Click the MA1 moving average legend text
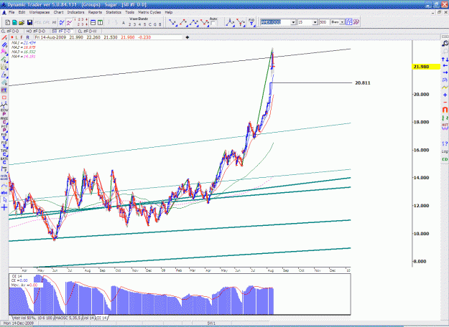449x327 pixels. click(x=24, y=43)
